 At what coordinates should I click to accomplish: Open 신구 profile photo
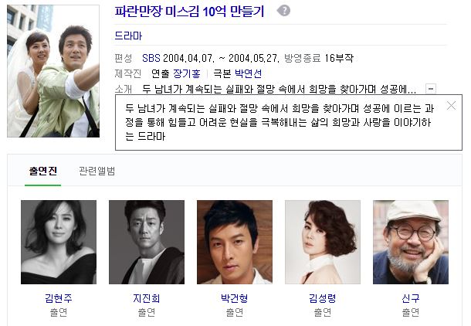411,242
